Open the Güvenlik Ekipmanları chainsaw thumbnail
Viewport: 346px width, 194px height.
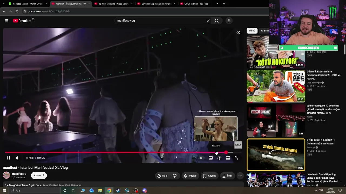pyautogui.click(x=276, y=86)
